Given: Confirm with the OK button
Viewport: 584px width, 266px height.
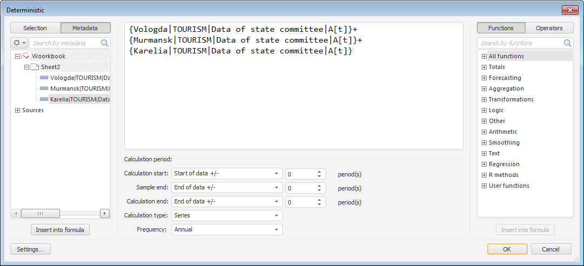Looking at the screenshot, I should (x=507, y=249).
